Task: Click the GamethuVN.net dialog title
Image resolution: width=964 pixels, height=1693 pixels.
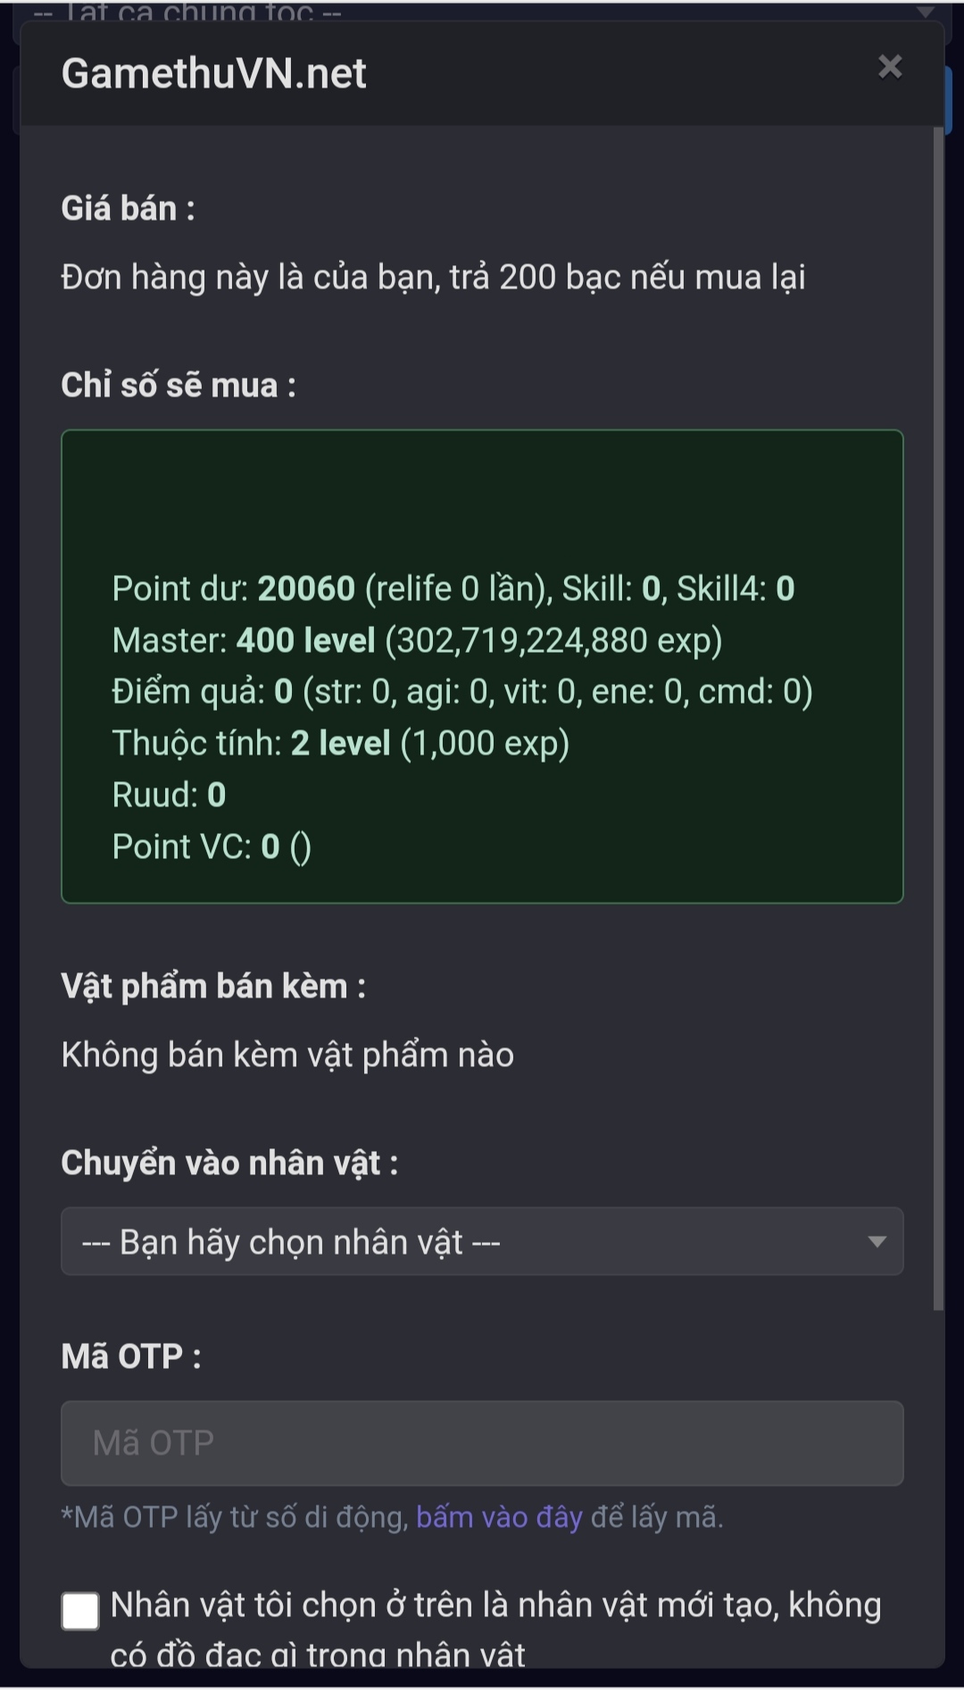Action: 214,73
